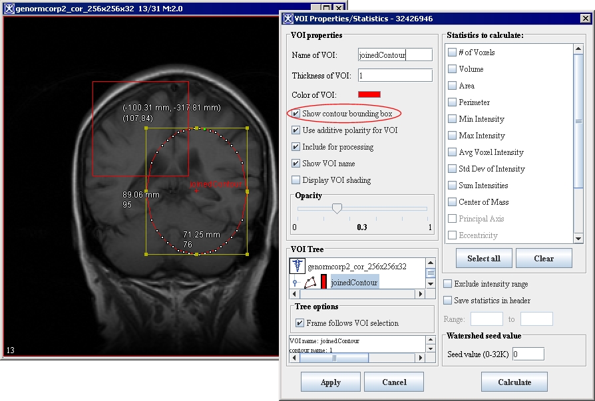Click statistics list scroll down arrow
The height and width of the screenshot is (401, 595).
[578, 239]
